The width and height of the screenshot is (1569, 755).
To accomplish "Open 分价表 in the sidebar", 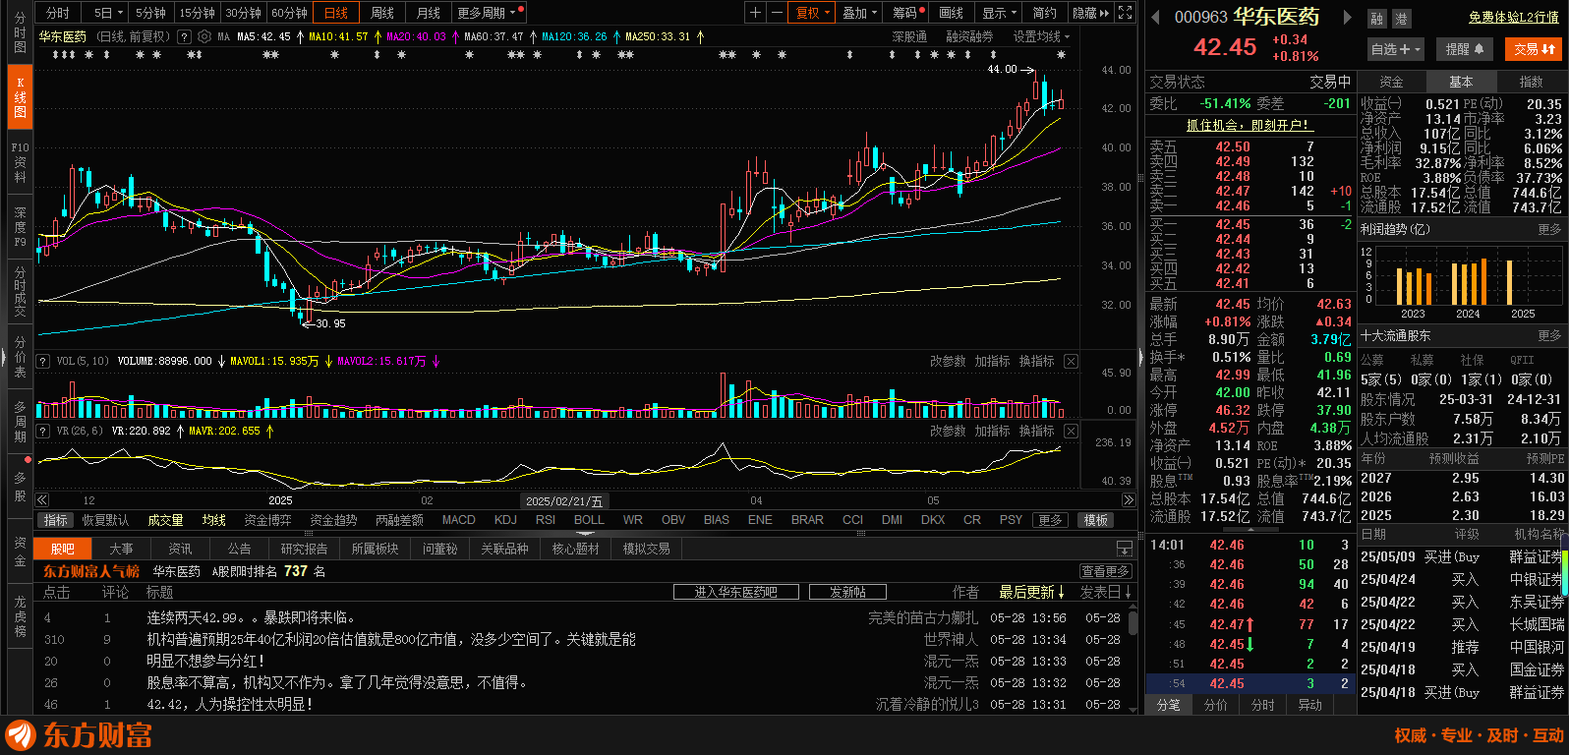I will (x=20, y=357).
